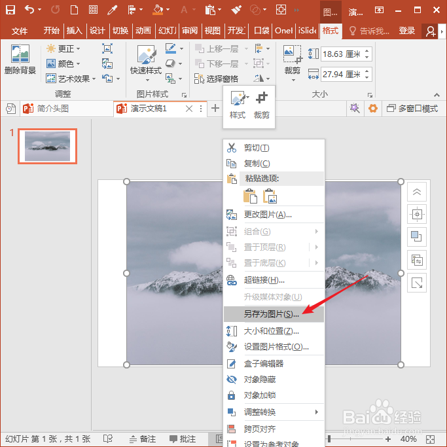Click the layout options icon beside slide
Viewport: 447px width, 447px height.
tap(417, 214)
